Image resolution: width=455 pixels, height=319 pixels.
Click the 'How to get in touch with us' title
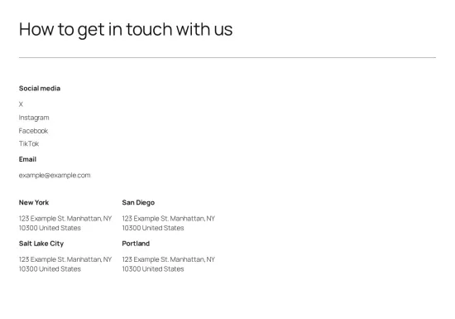click(126, 29)
